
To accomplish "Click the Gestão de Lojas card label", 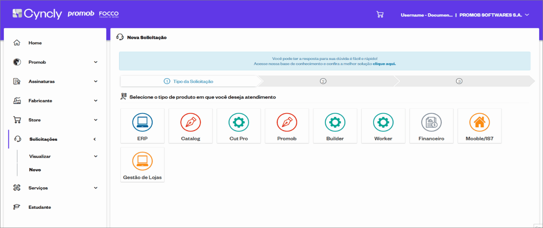I will pos(143,177).
